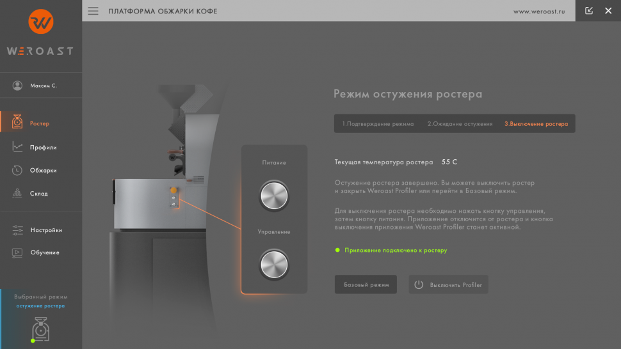This screenshot has width=621, height=349.
Task: Select step 3.Выключение ростера
Action: [x=536, y=124]
